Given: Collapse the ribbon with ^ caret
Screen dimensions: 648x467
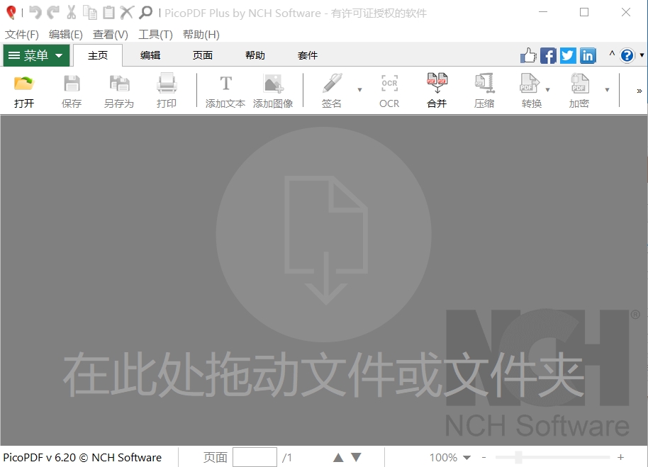Looking at the screenshot, I should (612, 54).
